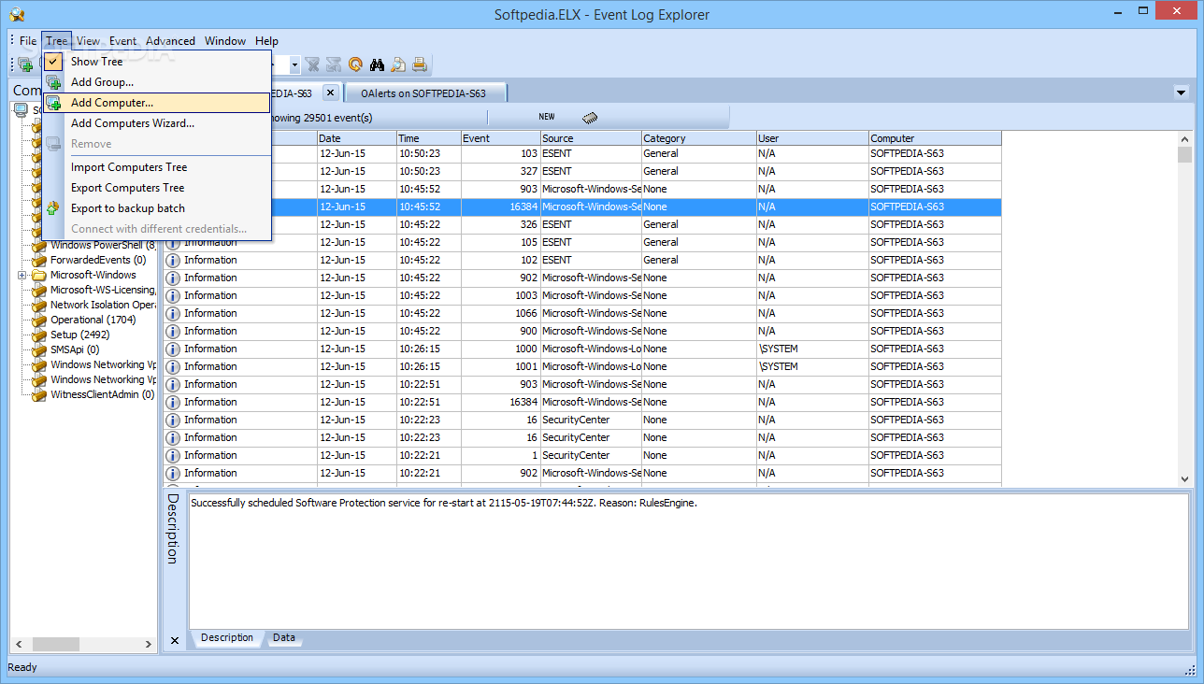Click the SMSApi log icon

pos(38,350)
